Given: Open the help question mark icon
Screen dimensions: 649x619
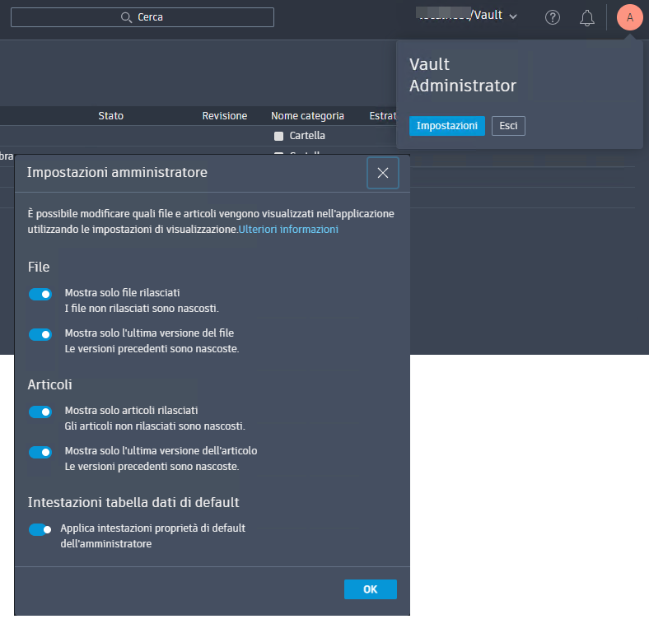Looking at the screenshot, I should coord(552,17).
